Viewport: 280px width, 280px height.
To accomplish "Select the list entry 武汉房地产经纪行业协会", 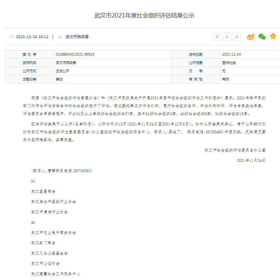I will [x=54, y=202].
